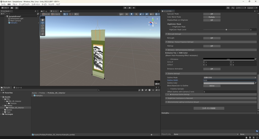Click Blend BaseColor to Outline Active button
This screenshot has height=139, width=259.
point(212,86)
